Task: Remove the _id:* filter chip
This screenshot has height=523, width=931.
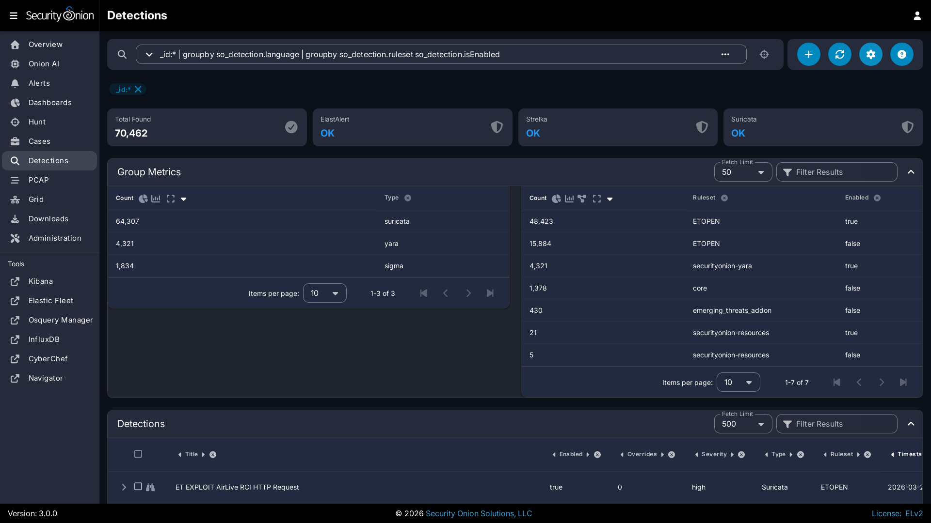Action: point(138,89)
